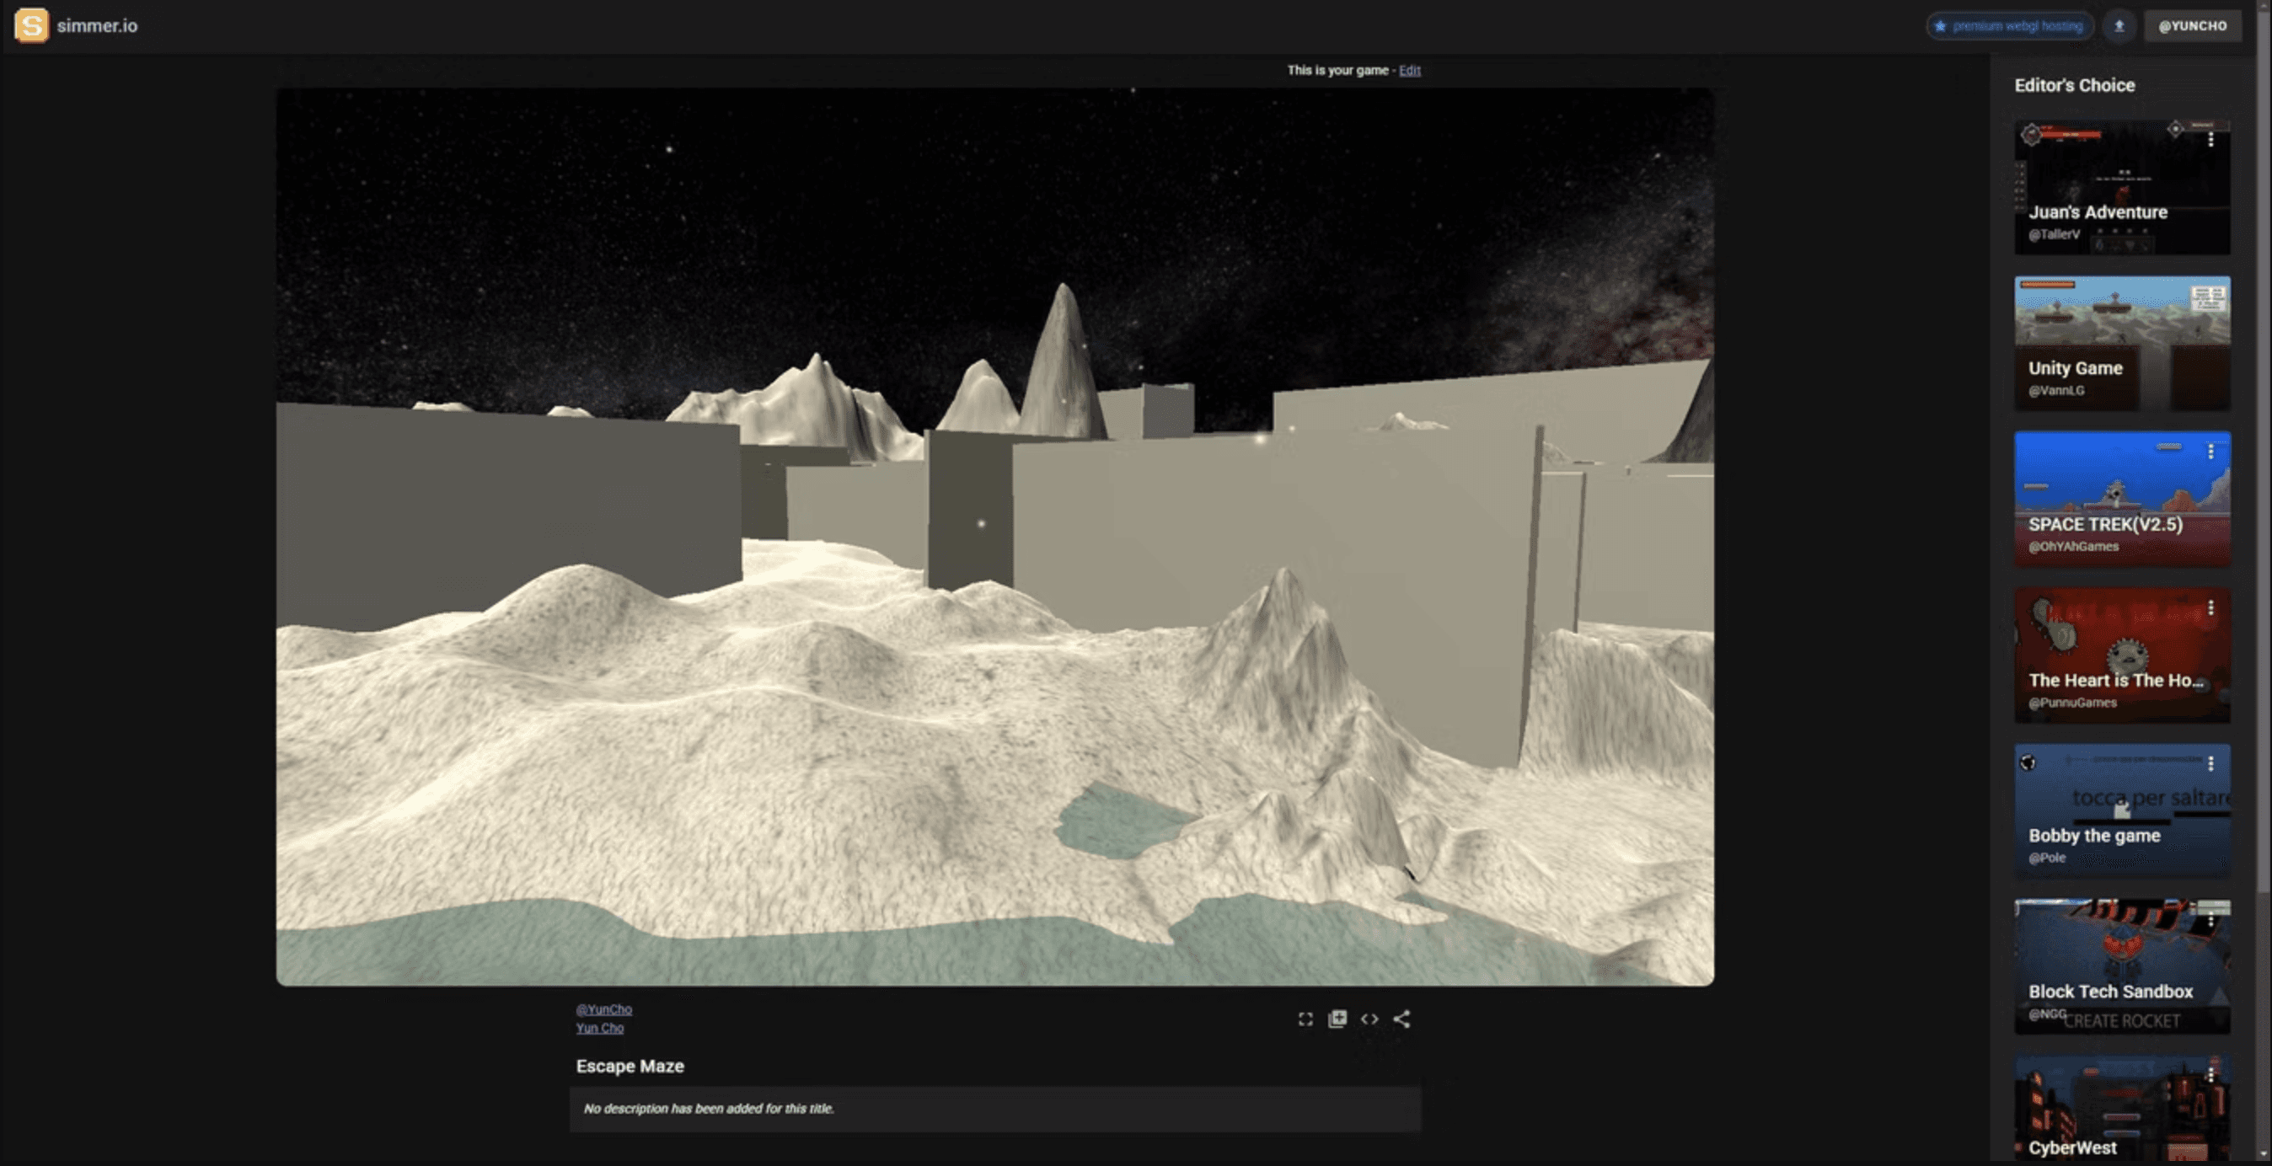The width and height of the screenshot is (2272, 1166).
Task: Open the three-dot menu on Juan's Adventure
Action: (x=2210, y=139)
